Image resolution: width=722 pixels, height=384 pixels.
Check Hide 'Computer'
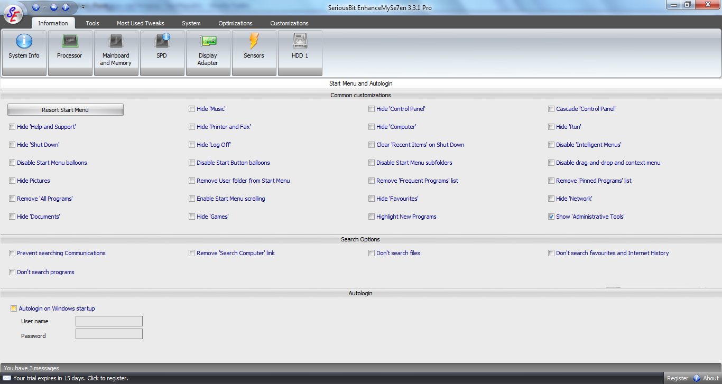[372, 127]
